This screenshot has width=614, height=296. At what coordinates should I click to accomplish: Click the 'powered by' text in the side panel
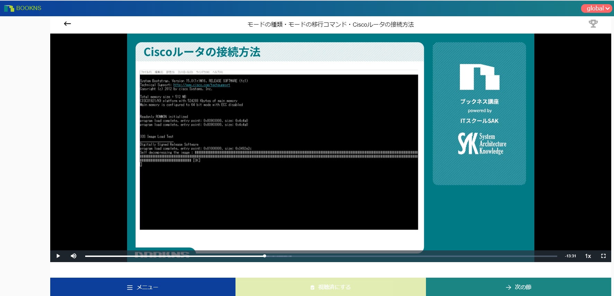(480, 111)
